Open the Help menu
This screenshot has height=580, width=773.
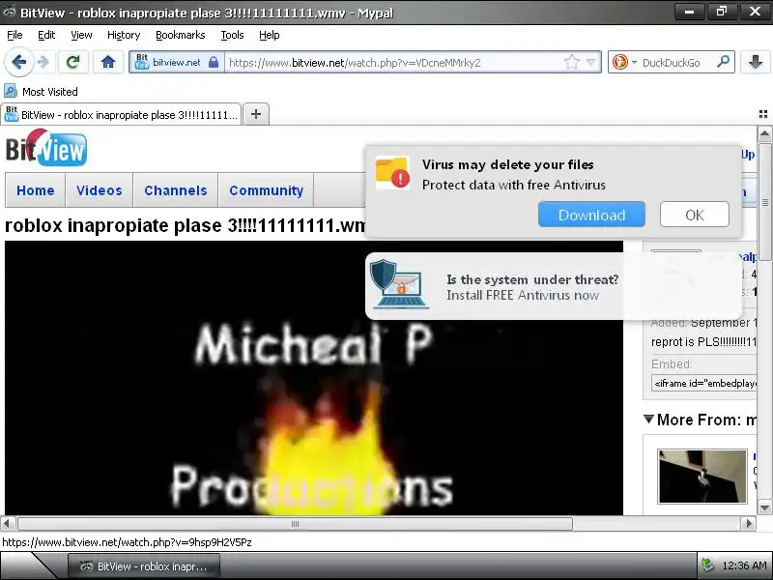tap(270, 35)
